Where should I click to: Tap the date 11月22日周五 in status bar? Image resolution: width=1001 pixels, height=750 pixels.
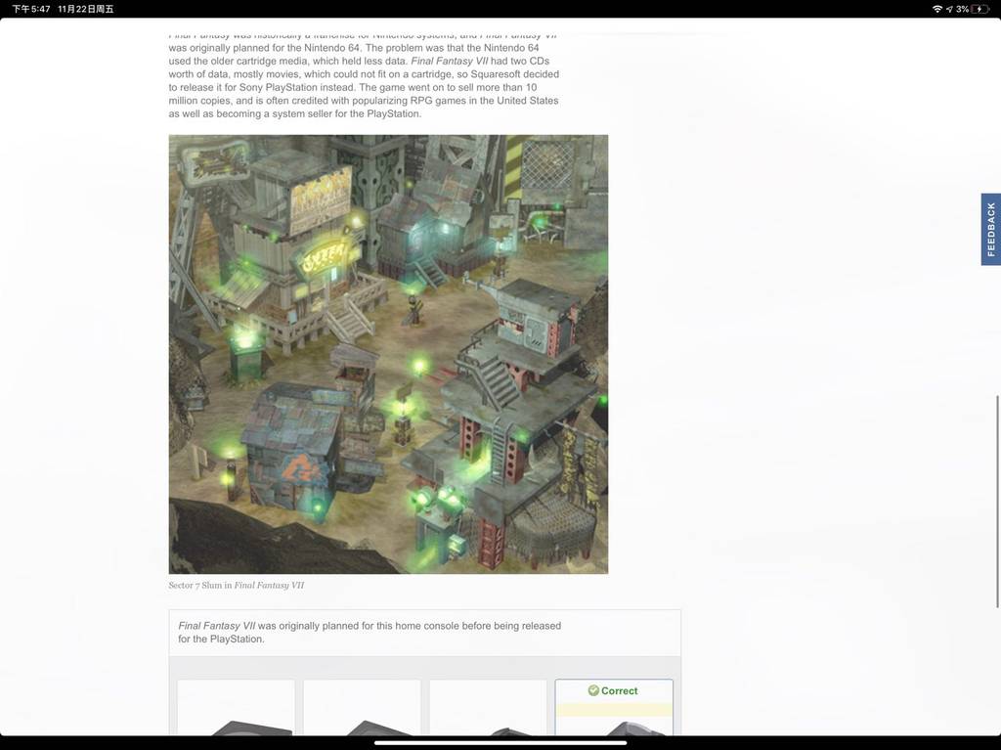click(x=86, y=9)
